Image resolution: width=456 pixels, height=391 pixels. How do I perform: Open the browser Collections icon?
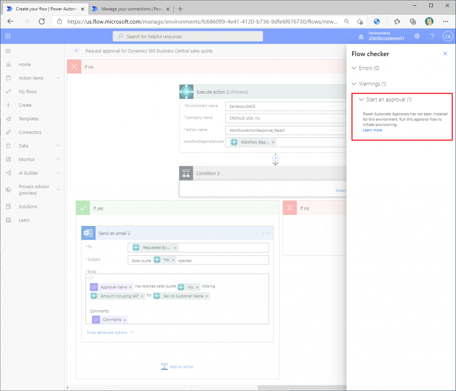click(413, 21)
